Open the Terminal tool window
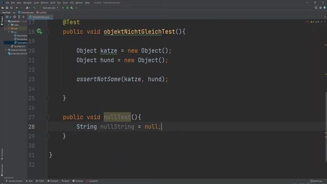Image resolution: width=327 pixels, height=184 pixels. 78,181
